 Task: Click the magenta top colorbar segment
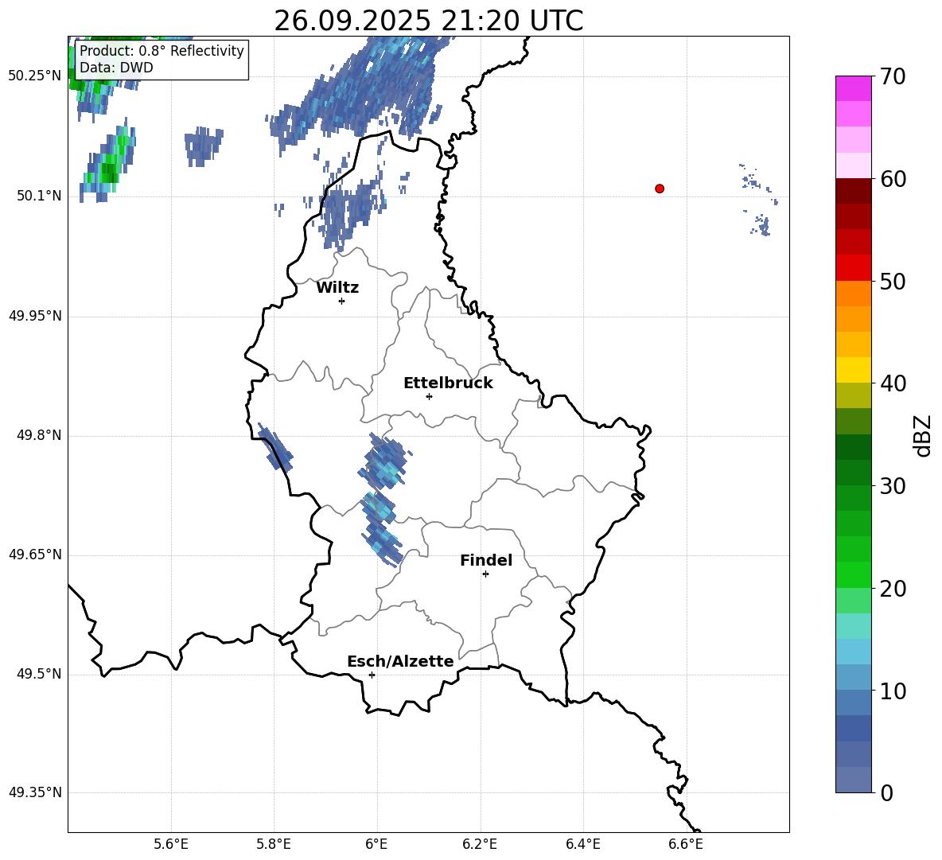tap(853, 88)
